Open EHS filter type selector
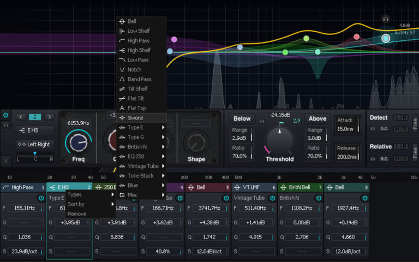The height and width of the screenshot is (262, 419). (x=35, y=130)
